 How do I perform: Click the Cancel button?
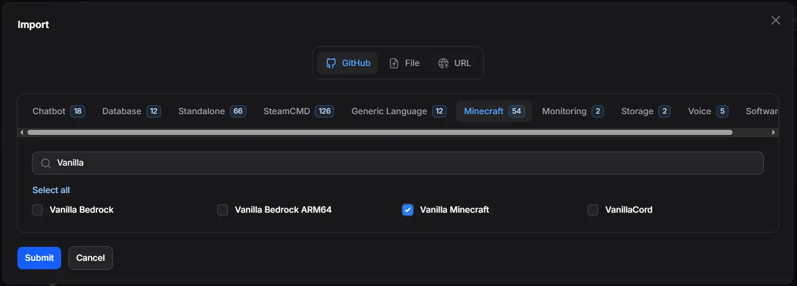90,258
